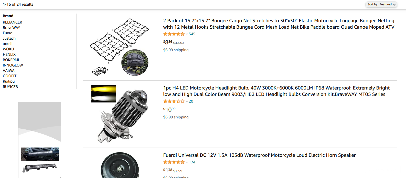
Task: Click the bungee cargo net star rating
Action: [x=174, y=34]
